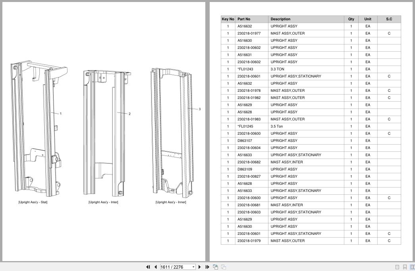Select part number D863109
Screen dimensions: 415x271
click(x=245, y=169)
